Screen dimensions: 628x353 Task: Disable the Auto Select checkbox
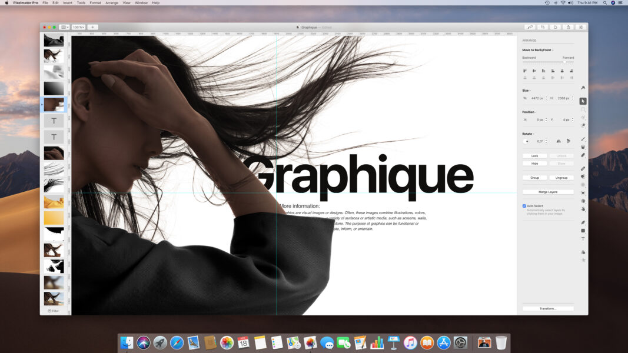pyautogui.click(x=524, y=205)
